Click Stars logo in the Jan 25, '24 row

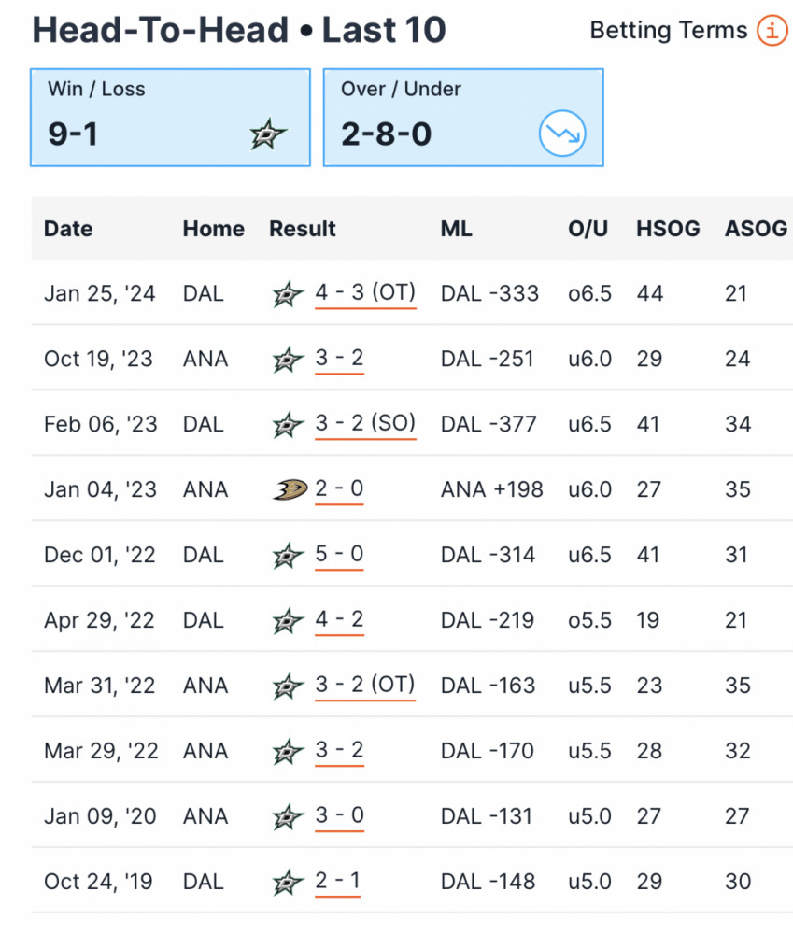point(289,293)
